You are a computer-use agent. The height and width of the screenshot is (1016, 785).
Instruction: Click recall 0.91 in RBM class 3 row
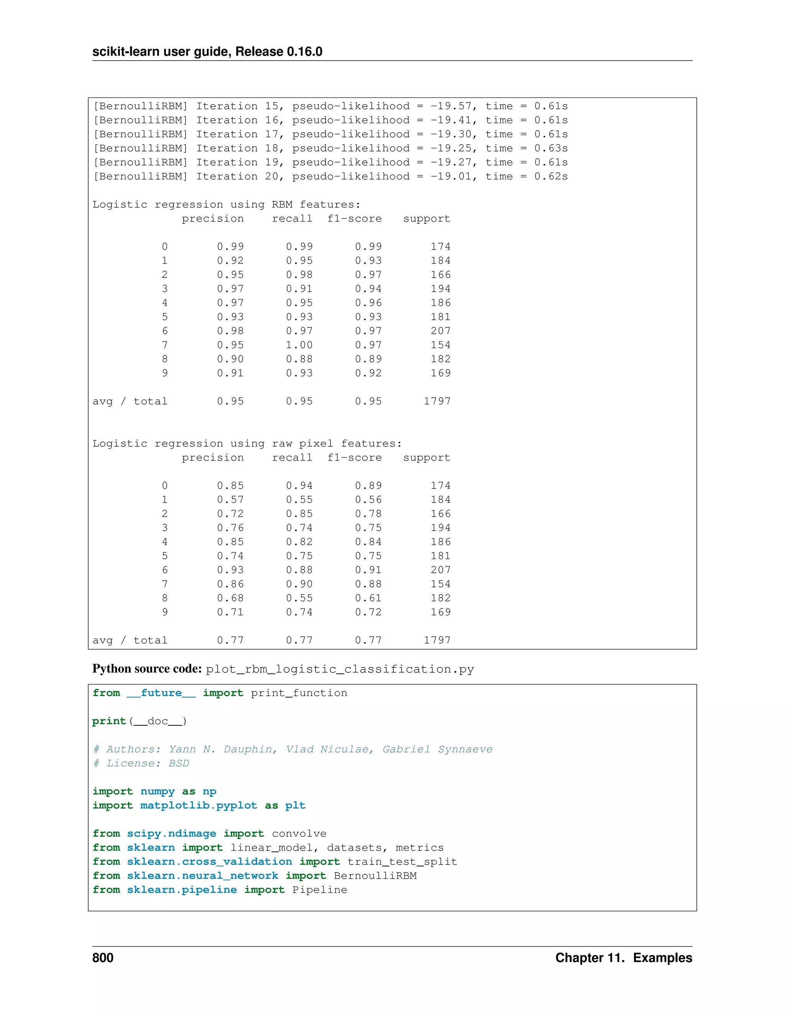[299, 288]
